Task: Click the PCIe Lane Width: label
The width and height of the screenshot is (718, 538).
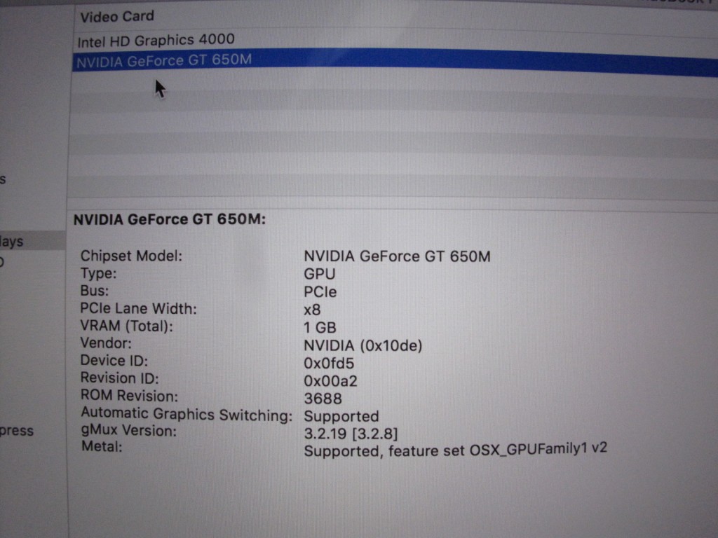Action: [138, 309]
